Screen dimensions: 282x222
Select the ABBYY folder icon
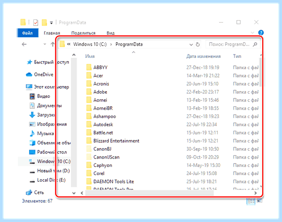(89, 67)
